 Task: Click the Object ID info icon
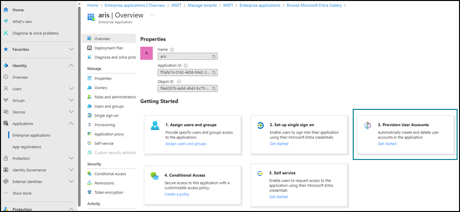click(179, 81)
